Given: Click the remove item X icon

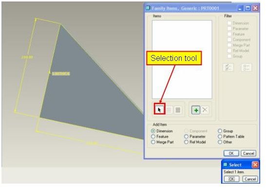Looking at the screenshot, I should (205, 110).
